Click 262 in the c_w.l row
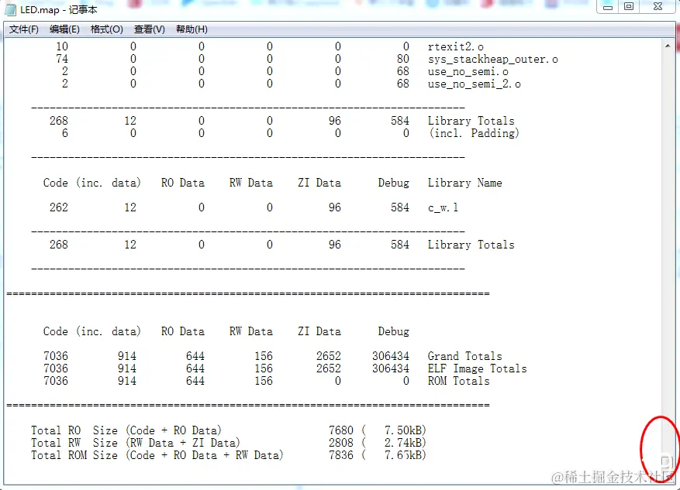The image size is (680, 490). pyautogui.click(x=59, y=207)
